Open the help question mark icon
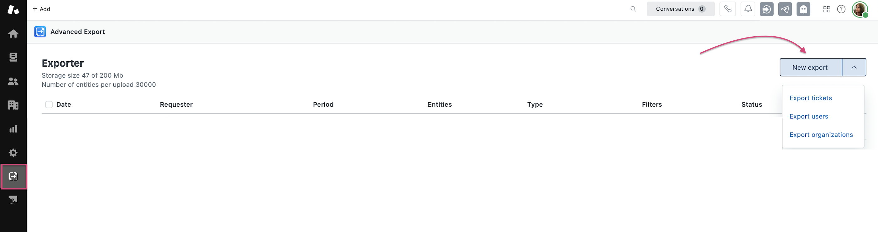Screen dimensions: 878x232 click(x=841, y=9)
